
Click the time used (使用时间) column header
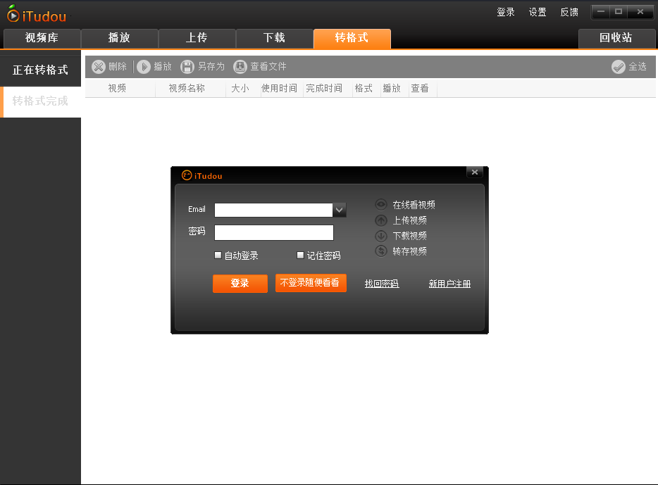tap(280, 89)
